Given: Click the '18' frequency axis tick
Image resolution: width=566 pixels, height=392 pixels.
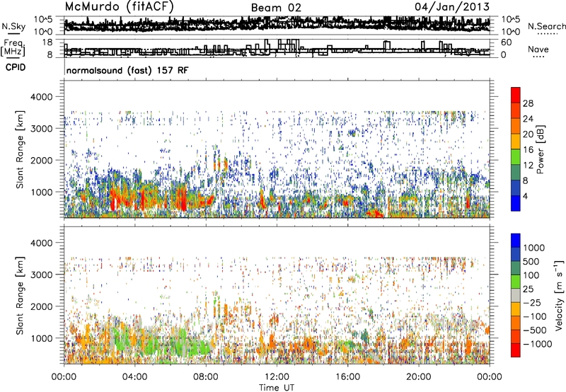Looking at the screenshot, I should tap(47, 42).
